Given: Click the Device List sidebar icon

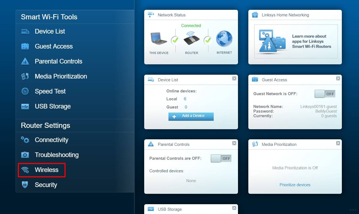Looking at the screenshot, I should click(x=25, y=32).
